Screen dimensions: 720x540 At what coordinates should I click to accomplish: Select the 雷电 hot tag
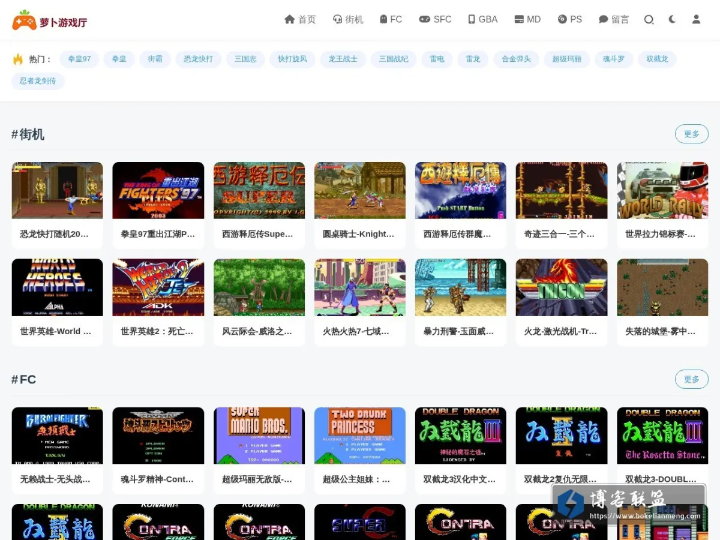[x=437, y=59]
